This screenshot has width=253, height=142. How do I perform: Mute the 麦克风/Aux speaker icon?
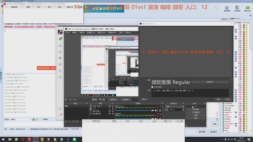[156, 110]
